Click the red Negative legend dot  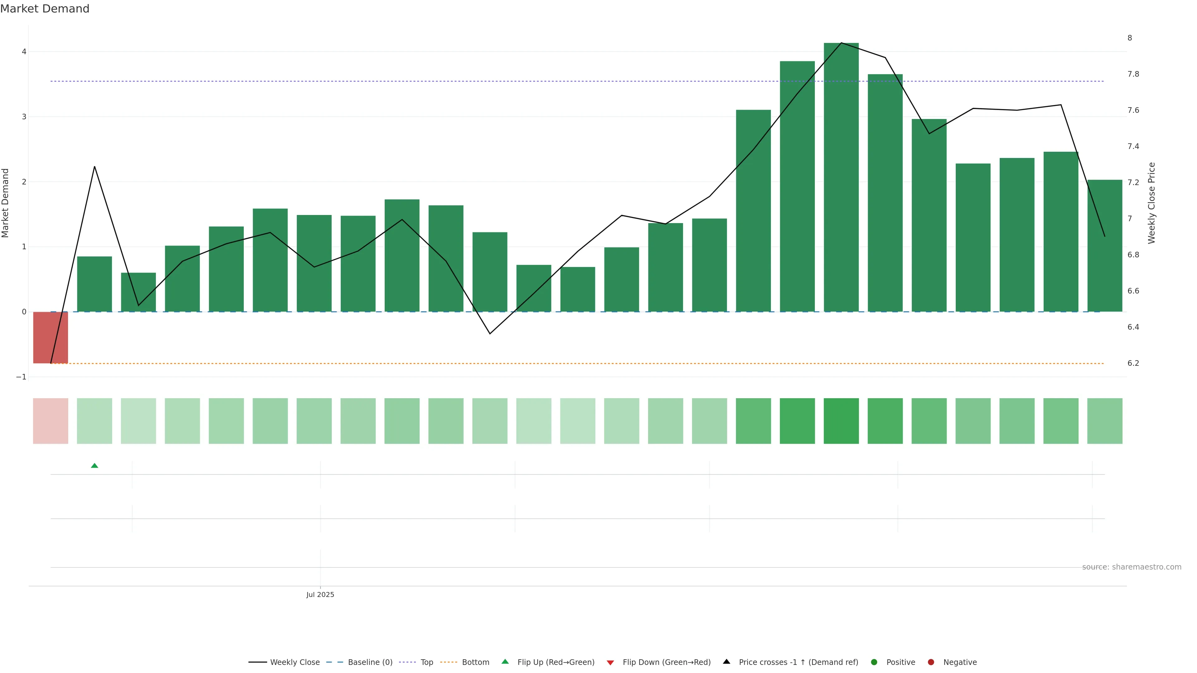coord(931,662)
